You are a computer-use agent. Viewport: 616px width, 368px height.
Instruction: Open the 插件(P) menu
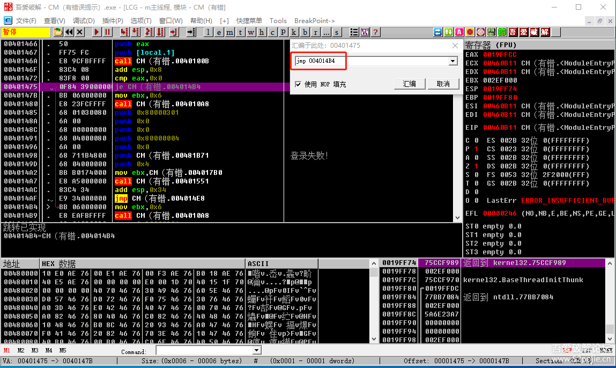click(113, 21)
